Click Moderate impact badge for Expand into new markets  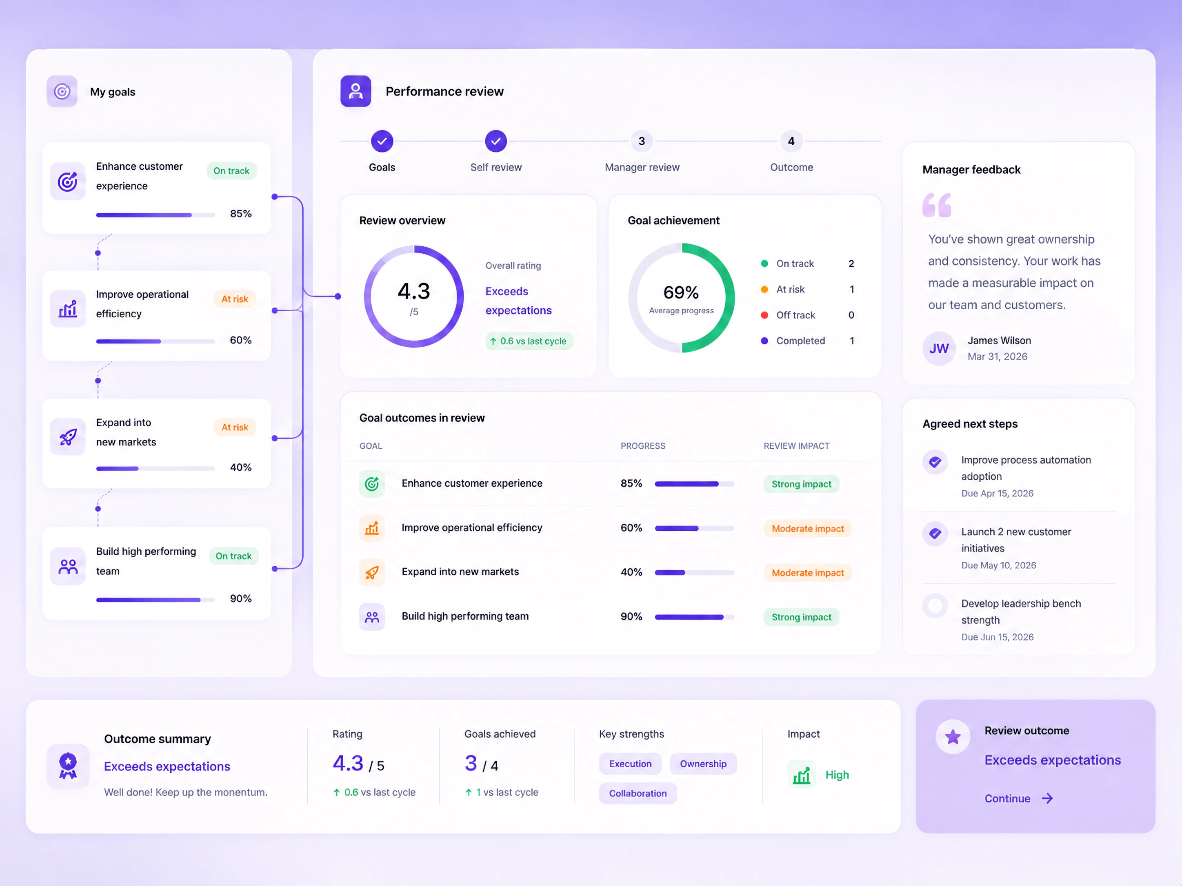click(808, 572)
